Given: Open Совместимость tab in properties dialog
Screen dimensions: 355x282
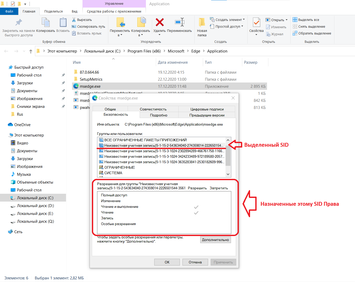Looking at the screenshot, I should point(153,109).
